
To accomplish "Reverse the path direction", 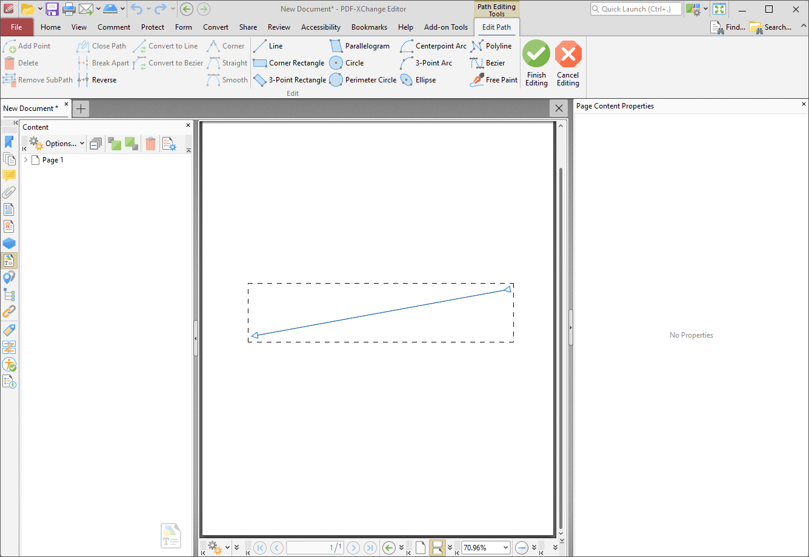I will click(x=97, y=80).
